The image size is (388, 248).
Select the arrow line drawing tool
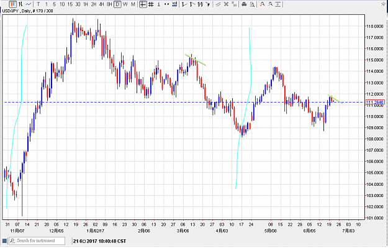point(208,4)
